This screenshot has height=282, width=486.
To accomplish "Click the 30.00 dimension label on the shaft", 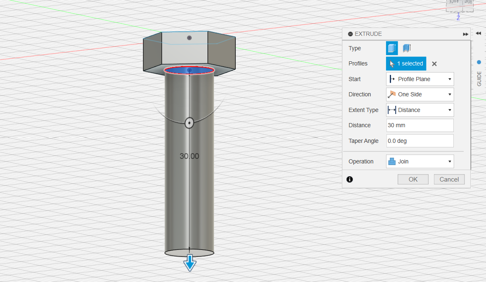I will (x=190, y=156).
